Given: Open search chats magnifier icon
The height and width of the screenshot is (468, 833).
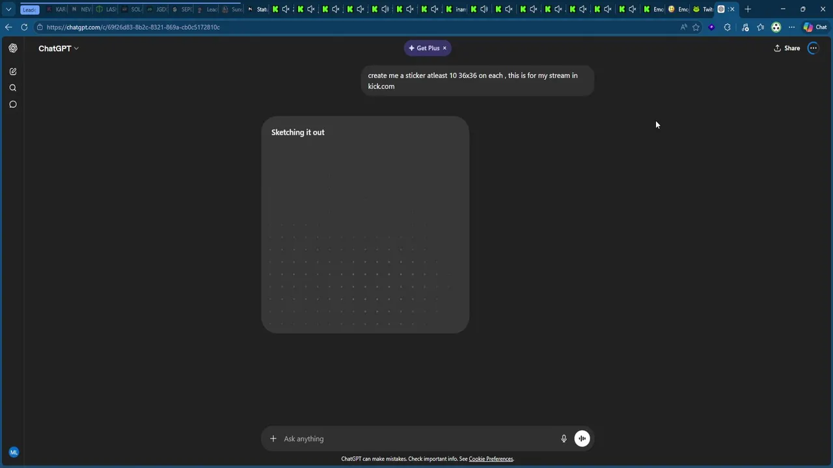Looking at the screenshot, I should point(13,88).
